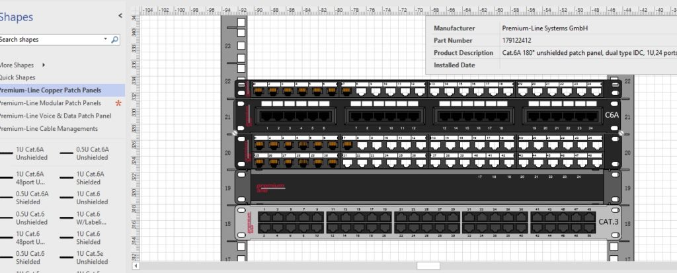The height and width of the screenshot is (273, 677).
Task: Collapse the Shapes pane with the chevron
Action: click(x=120, y=16)
